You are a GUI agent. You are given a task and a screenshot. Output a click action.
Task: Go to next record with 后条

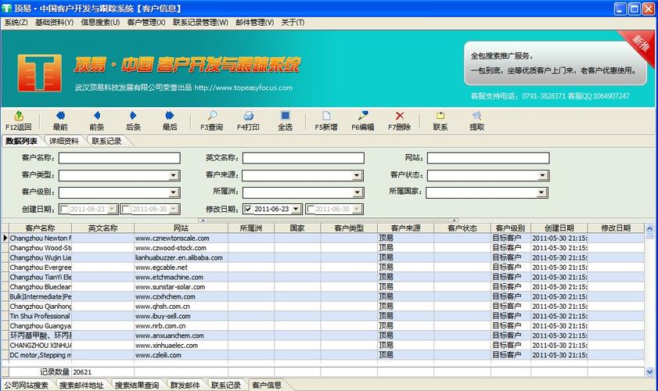click(x=133, y=121)
